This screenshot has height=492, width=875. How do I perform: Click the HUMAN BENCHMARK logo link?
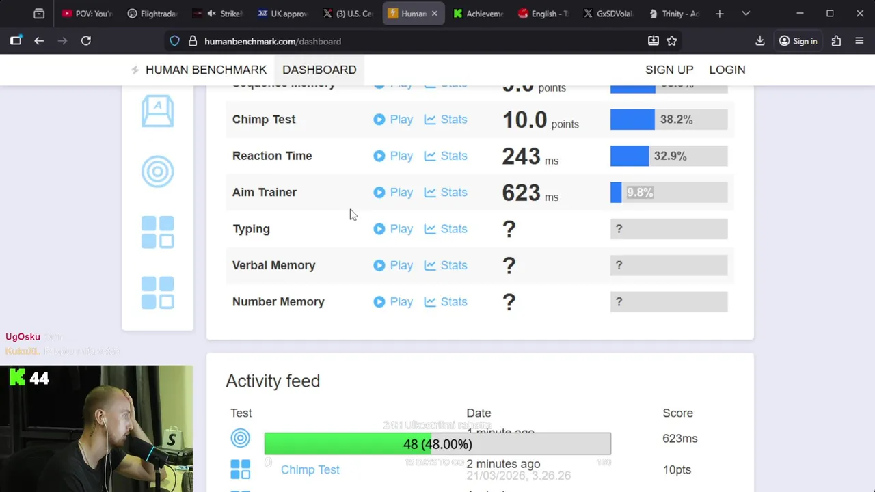(x=198, y=70)
